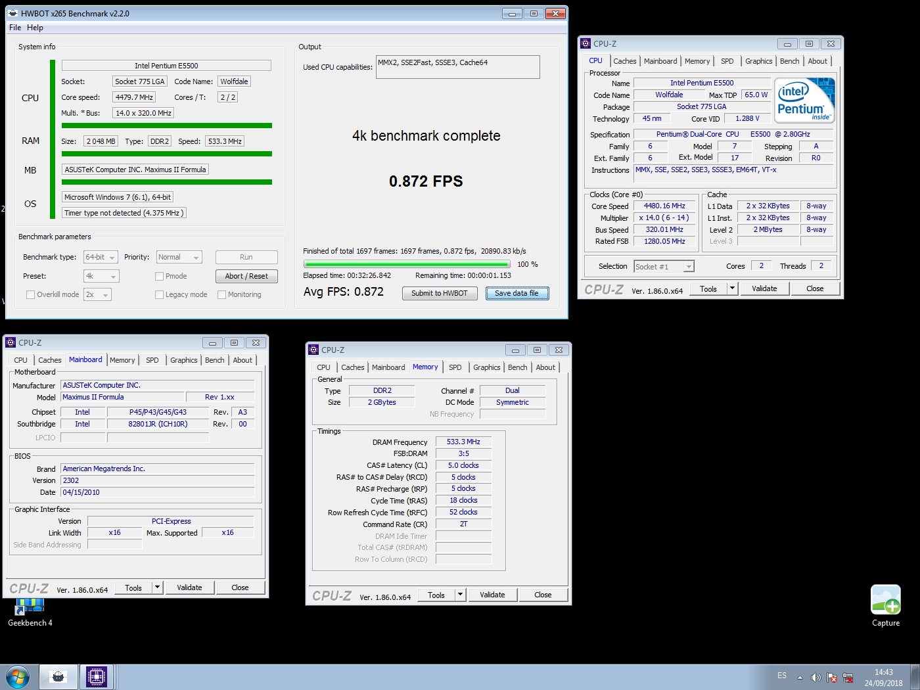Click the Intel Pentium inside logo
The image size is (920, 690).
(x=805, y=100)
